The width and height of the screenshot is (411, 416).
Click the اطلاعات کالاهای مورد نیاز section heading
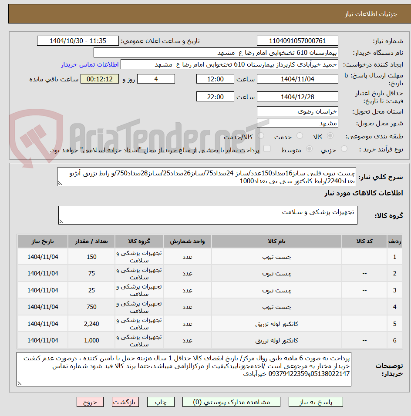364,193
